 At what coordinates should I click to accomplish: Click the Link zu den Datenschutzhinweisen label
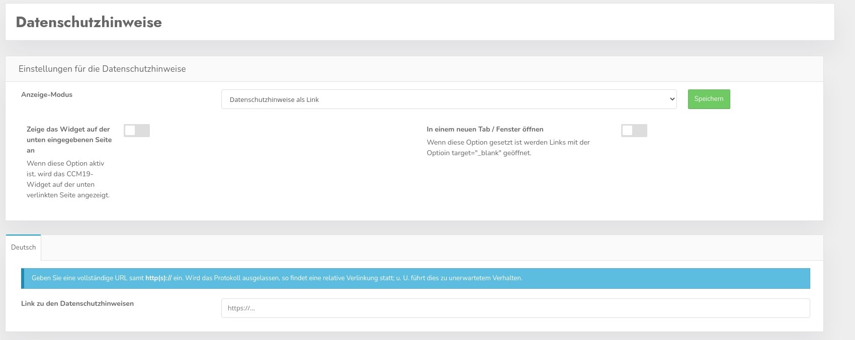[x=77, y=303]
